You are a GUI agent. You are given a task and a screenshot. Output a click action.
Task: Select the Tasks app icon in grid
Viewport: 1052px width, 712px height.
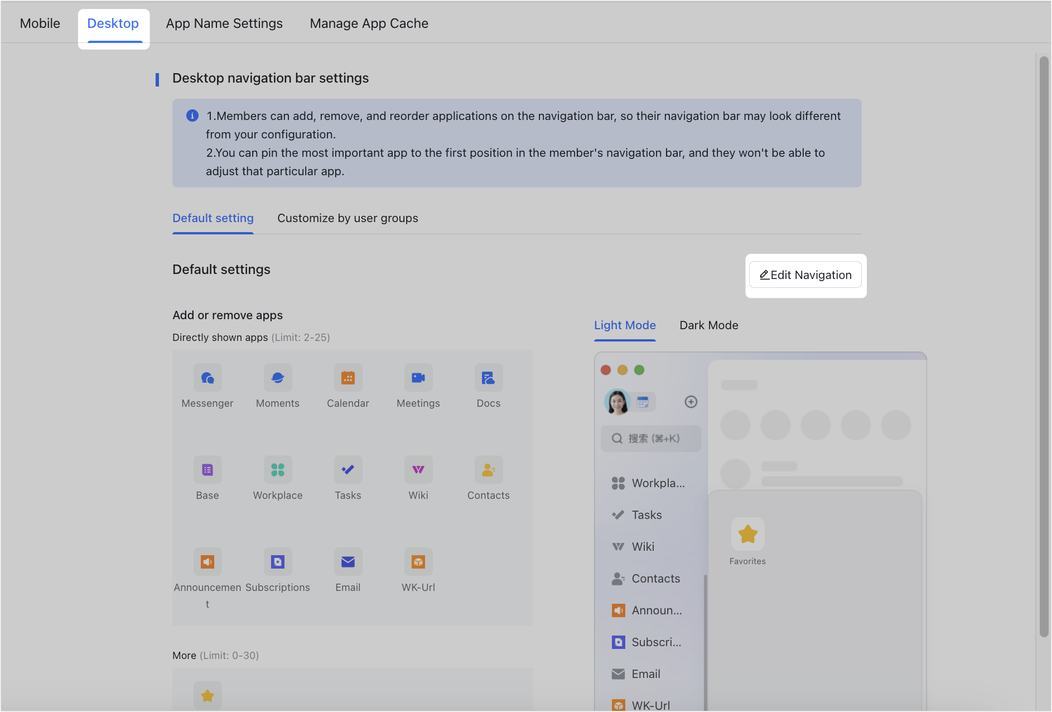348,470
